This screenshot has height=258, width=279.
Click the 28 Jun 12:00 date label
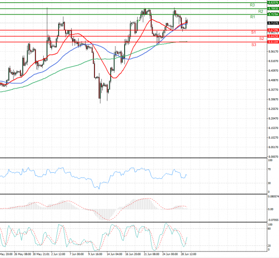click(189, 254)
